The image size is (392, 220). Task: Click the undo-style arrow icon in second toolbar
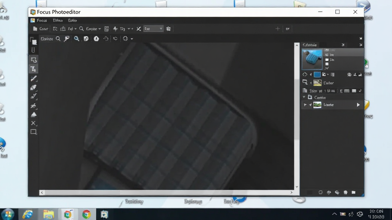[x=115, y=39]
